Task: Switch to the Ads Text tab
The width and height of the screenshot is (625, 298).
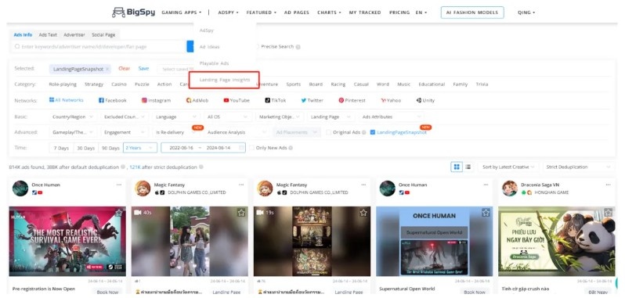Action: (48, 35)
